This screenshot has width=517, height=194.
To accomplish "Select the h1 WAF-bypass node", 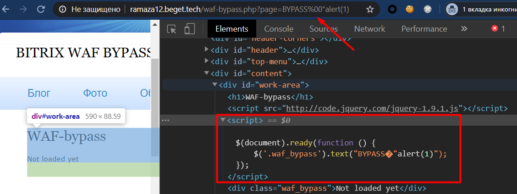I will 270,97.
